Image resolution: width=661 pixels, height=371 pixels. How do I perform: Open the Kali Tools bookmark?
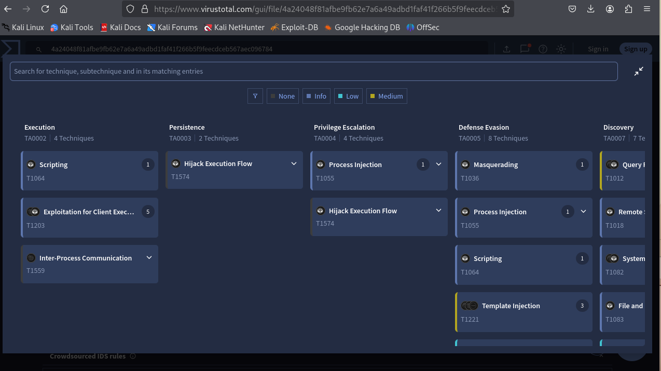[72, 28]
